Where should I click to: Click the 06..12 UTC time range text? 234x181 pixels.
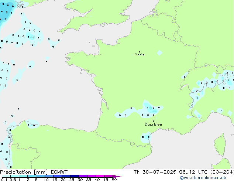tap(193, 172)
